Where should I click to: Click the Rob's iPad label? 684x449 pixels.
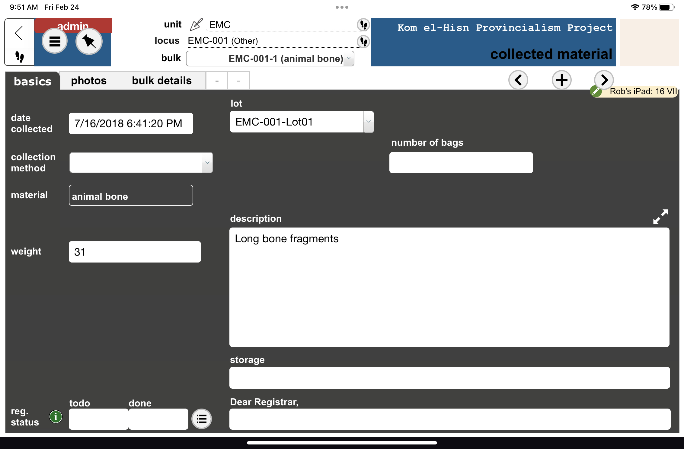point(643,91)
